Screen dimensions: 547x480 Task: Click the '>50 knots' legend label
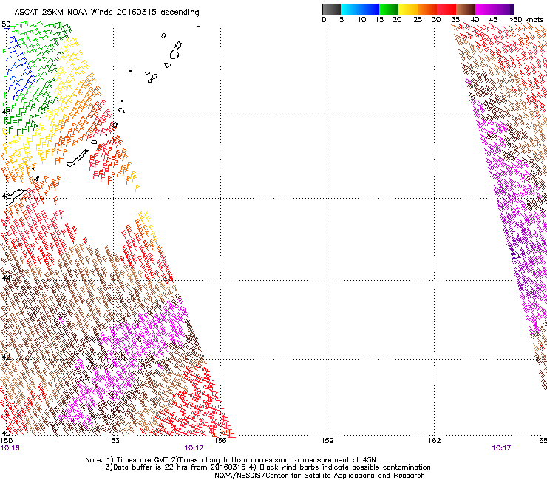click(x=526, y=19)
